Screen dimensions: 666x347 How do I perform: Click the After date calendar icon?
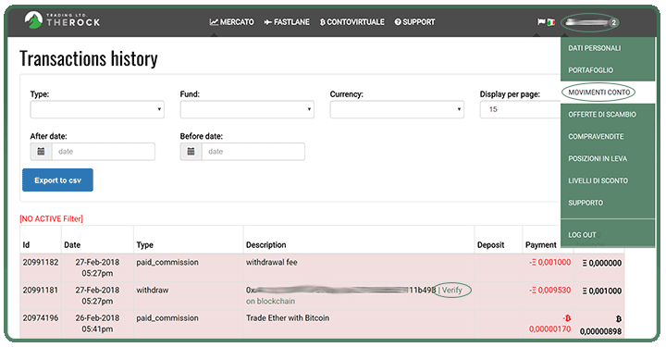(42, 152)
